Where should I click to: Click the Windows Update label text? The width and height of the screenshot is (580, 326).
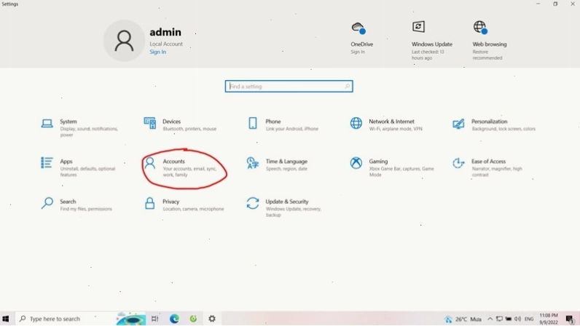[432, 44]
